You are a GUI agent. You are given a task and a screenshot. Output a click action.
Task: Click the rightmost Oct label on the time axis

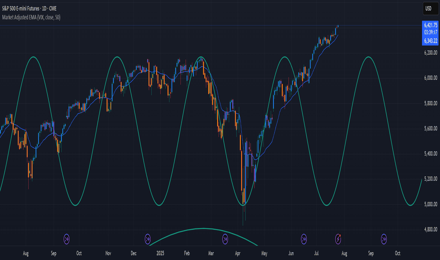click(398, 253)
